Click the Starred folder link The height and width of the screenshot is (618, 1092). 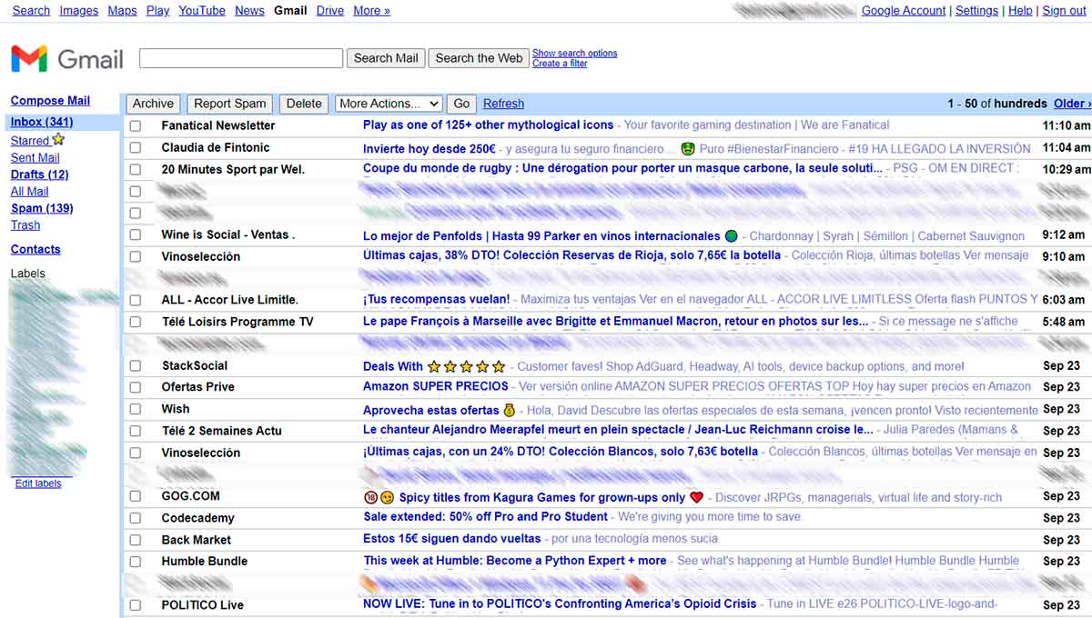click(x=30, y=141)
